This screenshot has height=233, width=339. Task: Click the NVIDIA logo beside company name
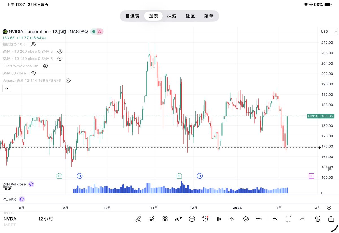point(5,32)
